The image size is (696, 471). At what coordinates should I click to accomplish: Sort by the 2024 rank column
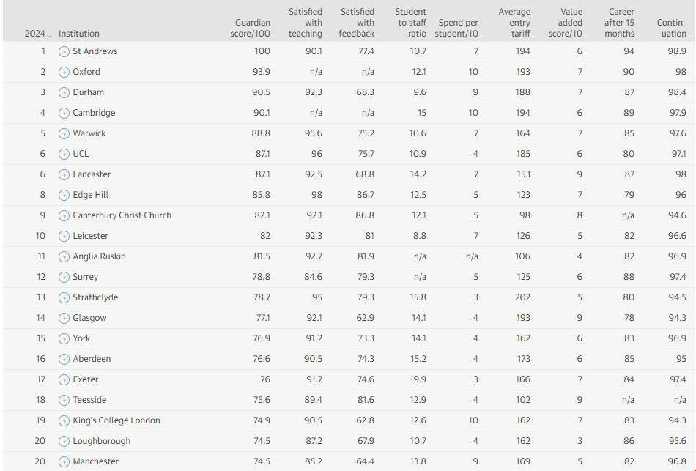coord(37,34)
